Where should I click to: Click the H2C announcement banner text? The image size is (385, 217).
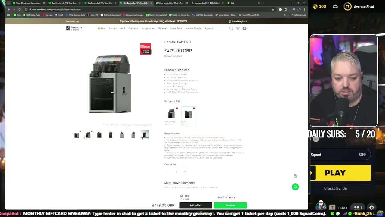[x=153, y=21]
